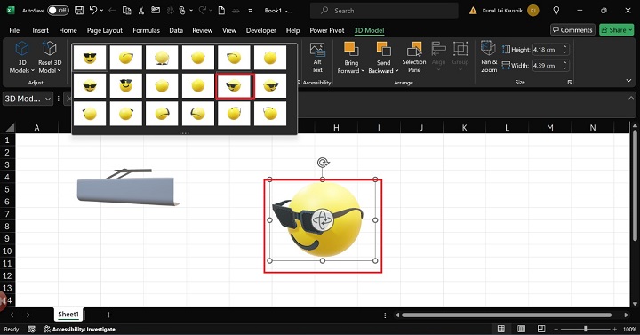
Task: Click the Save icon in the quick access toolbar
Action: (x=79, y=11)
